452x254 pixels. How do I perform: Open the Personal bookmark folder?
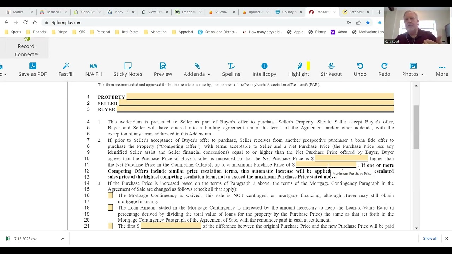pyautogui.click(x=100, y=32)
